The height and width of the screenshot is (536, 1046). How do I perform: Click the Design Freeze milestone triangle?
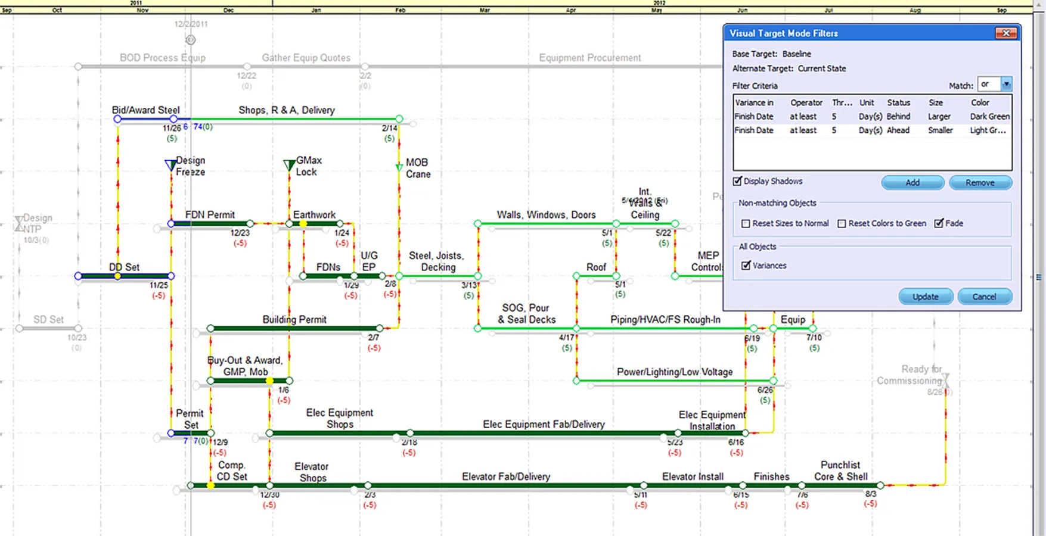[x=170, y=164]
